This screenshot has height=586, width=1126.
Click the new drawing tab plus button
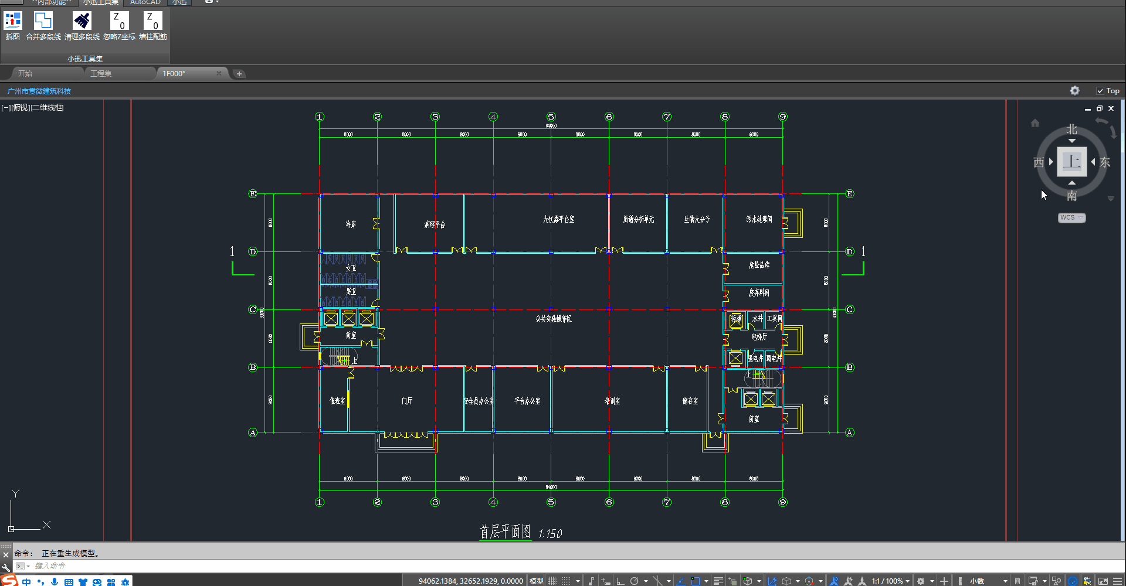[239, 74]
